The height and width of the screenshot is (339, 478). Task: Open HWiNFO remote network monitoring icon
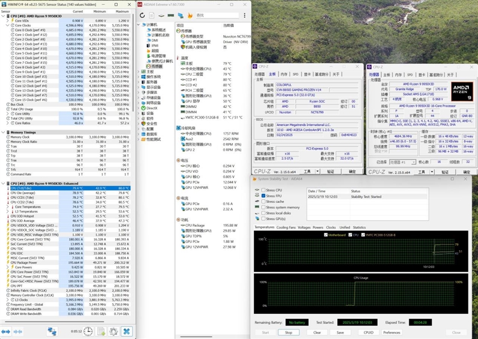click(52, 331)
